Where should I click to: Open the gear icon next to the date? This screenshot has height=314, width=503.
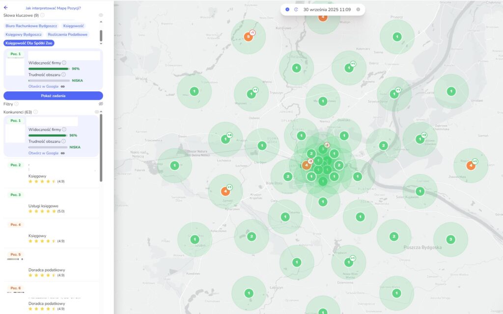358,9
